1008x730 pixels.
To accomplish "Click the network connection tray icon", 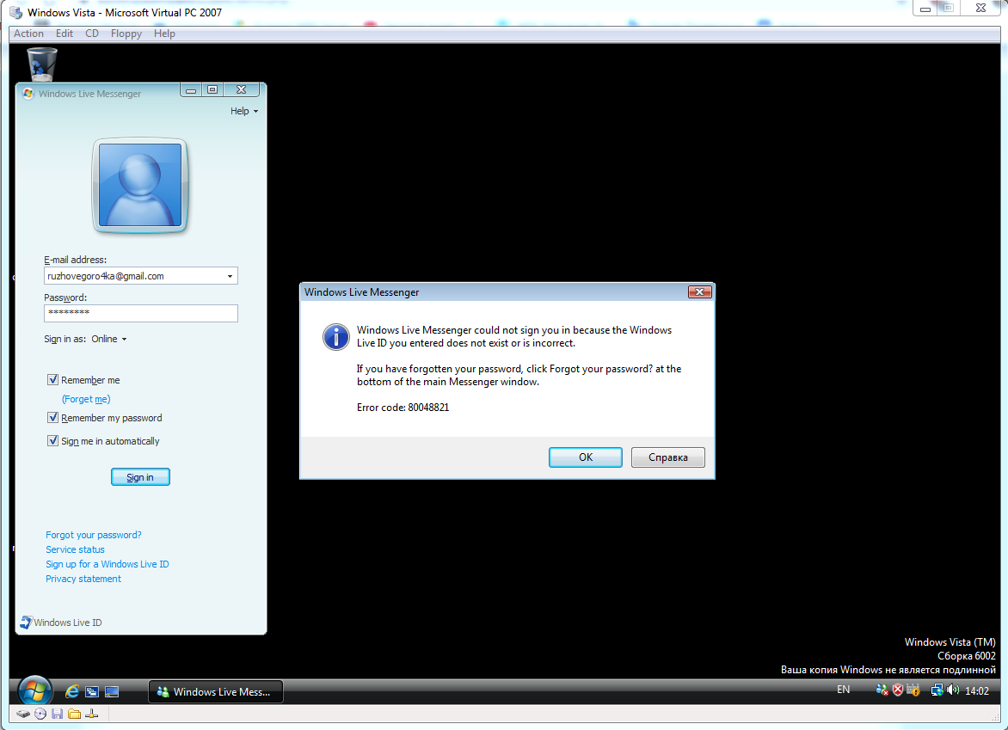I will [x=936, y=690].
